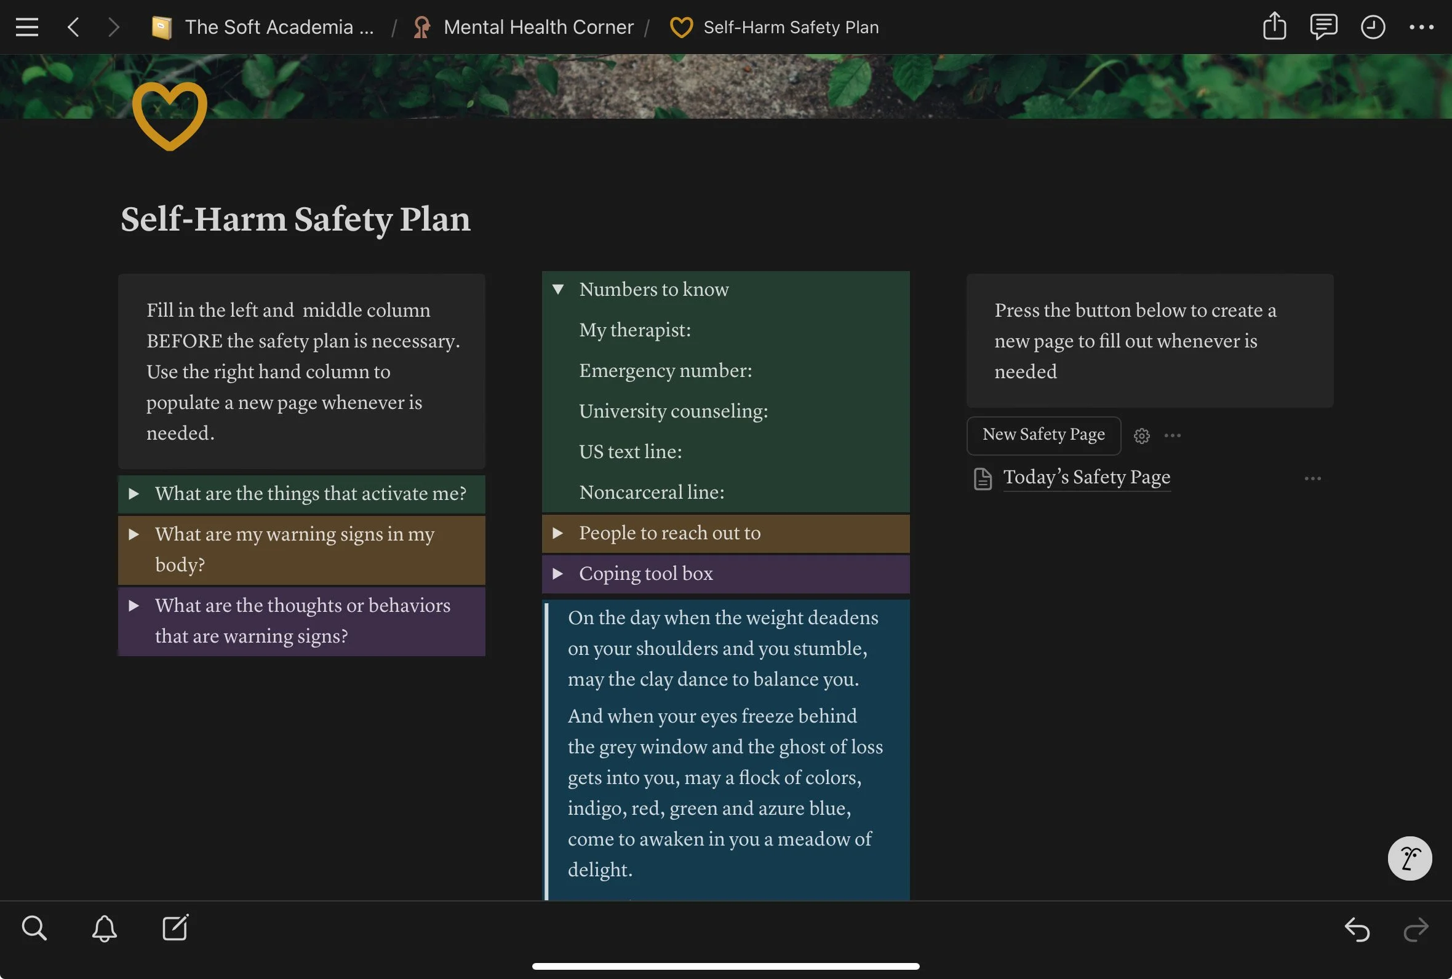The height and width of the screenshot is (979, 1452).
Task: Open button settings gear icon
Action: [x=1142, y=436]
